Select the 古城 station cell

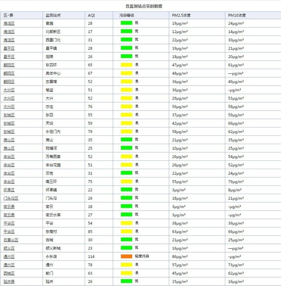49,240
